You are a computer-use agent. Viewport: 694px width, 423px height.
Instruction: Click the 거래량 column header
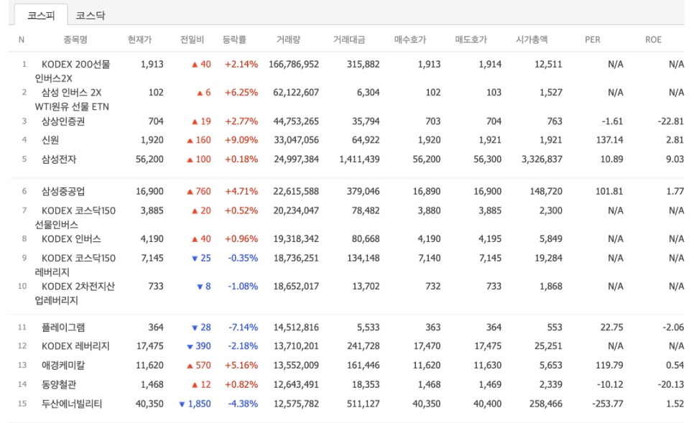[288, 39]
